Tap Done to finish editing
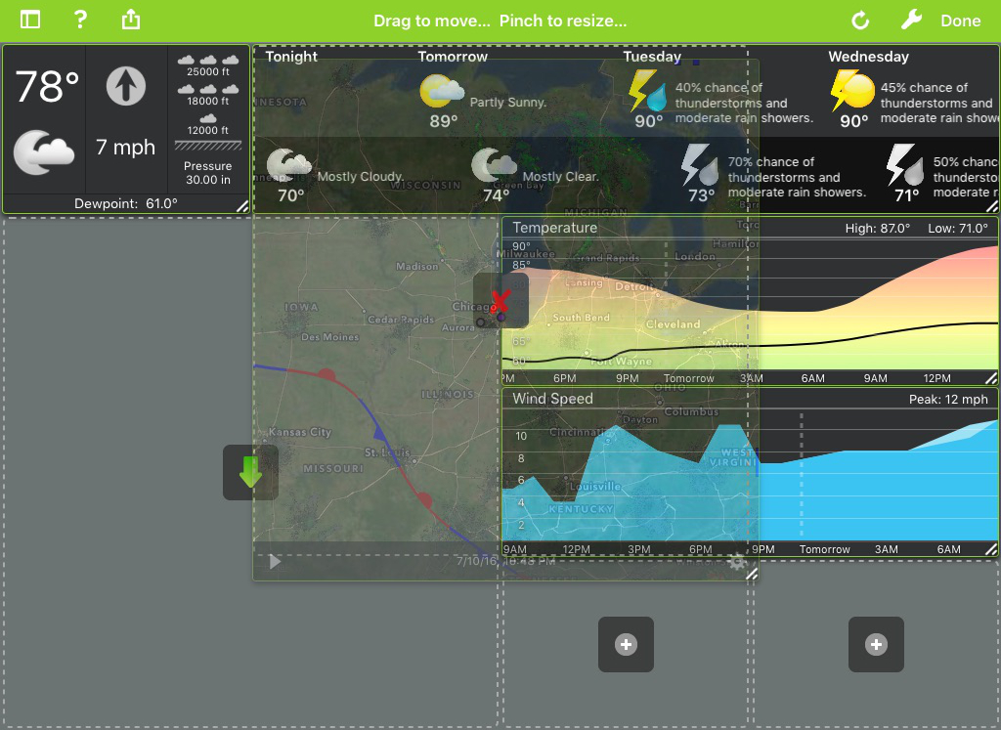This screenshot has height=730, width=1001. click(x=960, y=21)
